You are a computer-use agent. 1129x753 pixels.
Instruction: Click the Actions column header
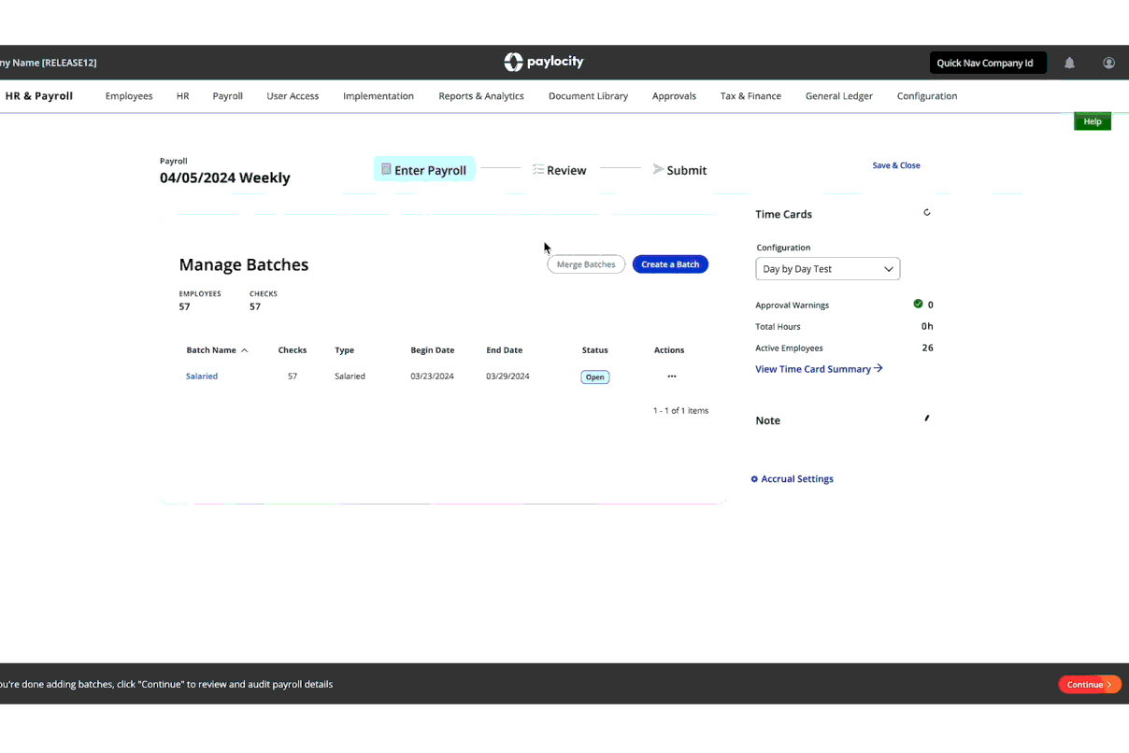[669, 350]
